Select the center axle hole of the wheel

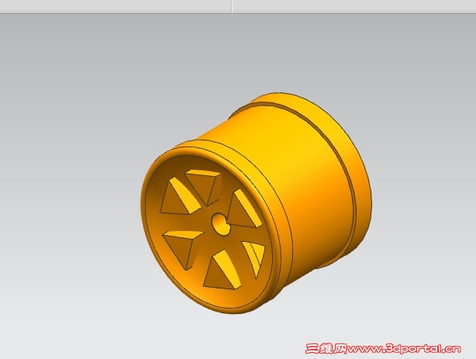[220, 224]
